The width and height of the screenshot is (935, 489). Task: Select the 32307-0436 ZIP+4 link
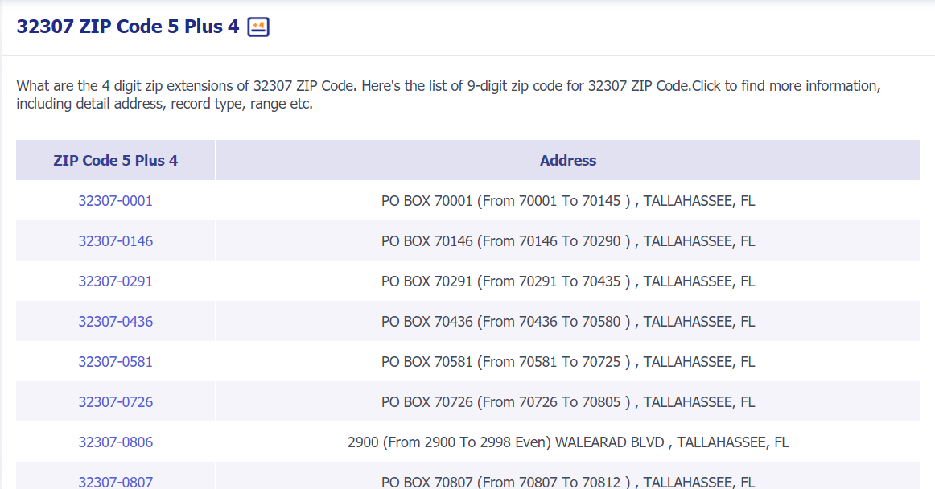(115, 322)
